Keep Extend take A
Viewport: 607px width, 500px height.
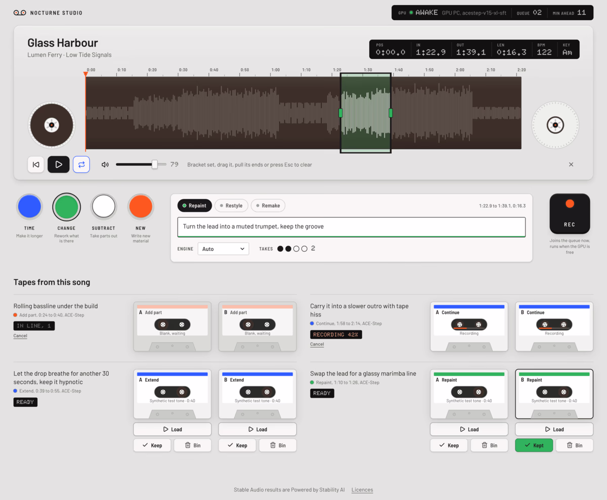point(152,445)
